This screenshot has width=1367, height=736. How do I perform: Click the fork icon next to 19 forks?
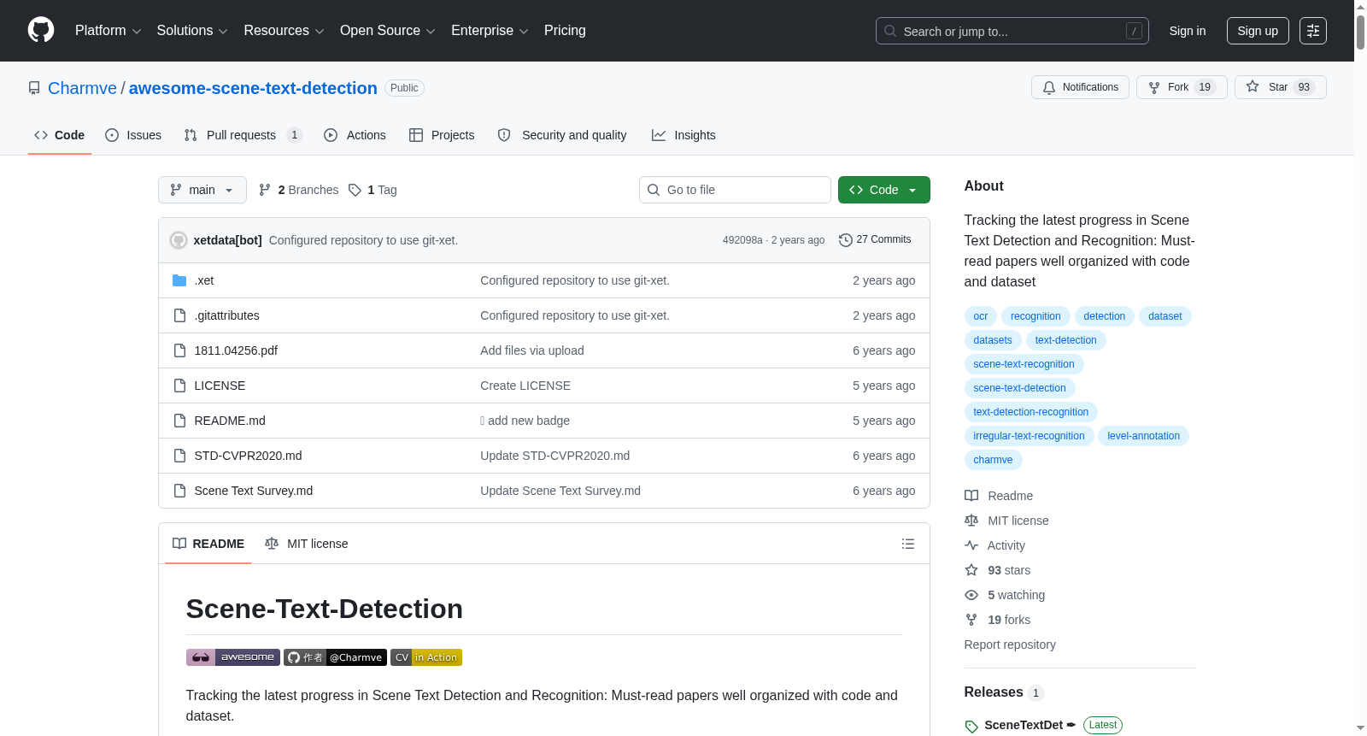pyautogui.click(x=971, y=620)
